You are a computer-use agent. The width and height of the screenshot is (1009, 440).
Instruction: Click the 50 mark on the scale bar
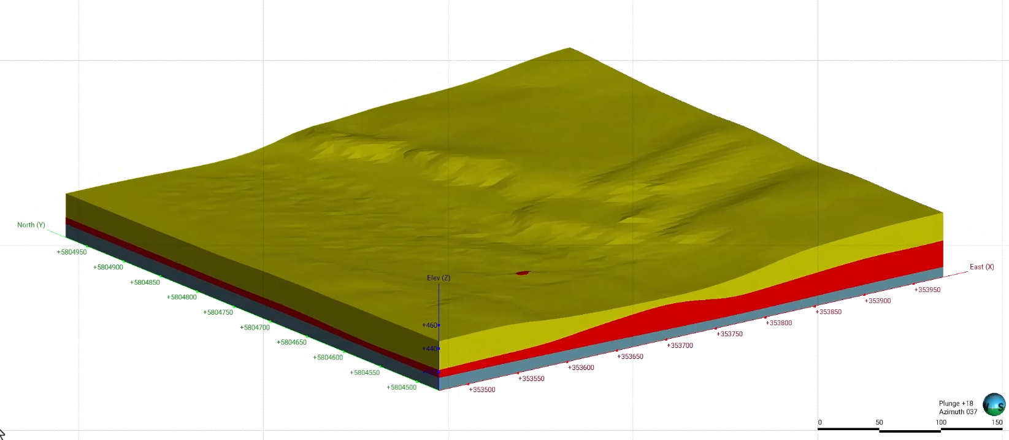[879, 422]
